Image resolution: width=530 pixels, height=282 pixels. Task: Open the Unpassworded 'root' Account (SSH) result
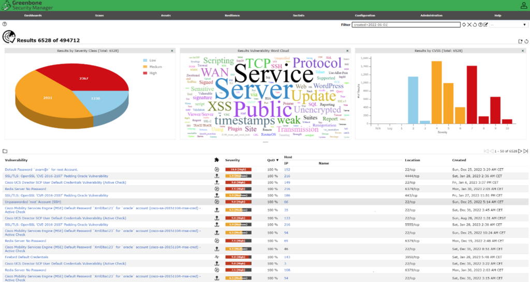click(33, 202)
